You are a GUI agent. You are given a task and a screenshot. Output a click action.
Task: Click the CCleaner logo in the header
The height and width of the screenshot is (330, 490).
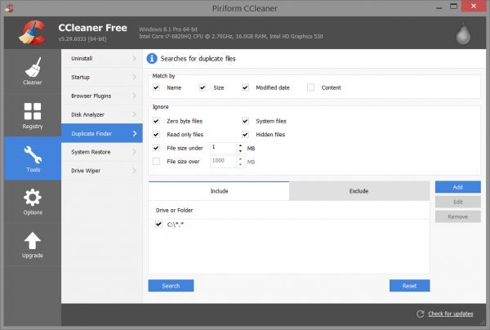pos(32,33)
